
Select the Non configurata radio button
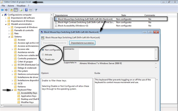(43, 50)
